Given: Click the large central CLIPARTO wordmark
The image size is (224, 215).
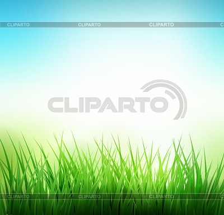Looking at the screenshot, I should pyautogui.click(x=108, y=105).
